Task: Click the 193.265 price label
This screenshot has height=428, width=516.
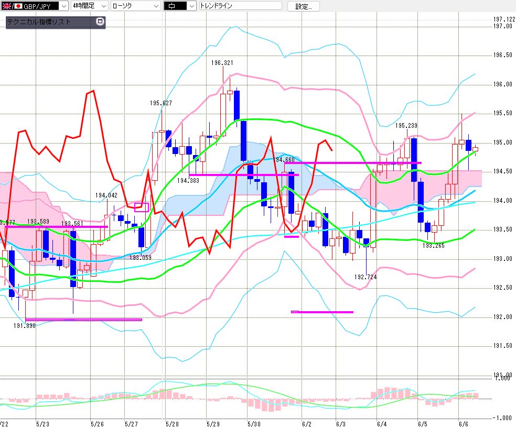Action: click(433, 246)
